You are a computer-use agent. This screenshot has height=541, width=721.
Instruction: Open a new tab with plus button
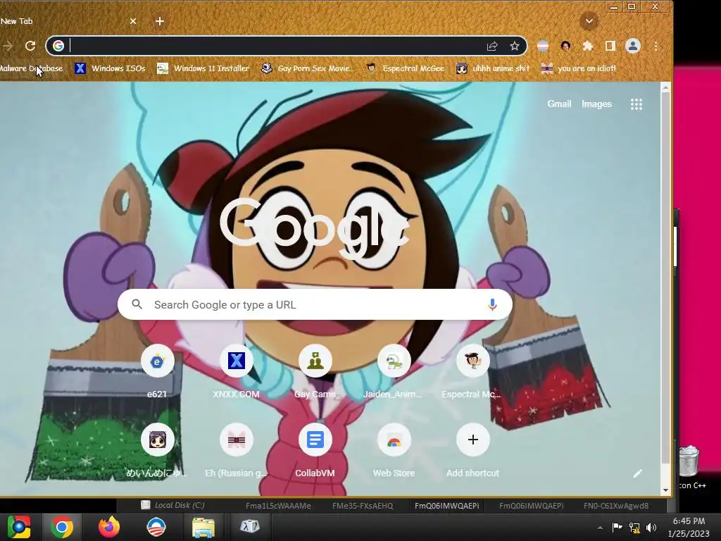pyautogui.click(x=160, y=21)
